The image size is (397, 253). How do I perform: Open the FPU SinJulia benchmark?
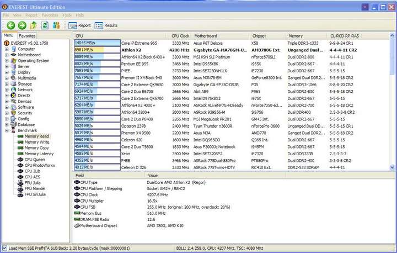(x=35, y=194)
